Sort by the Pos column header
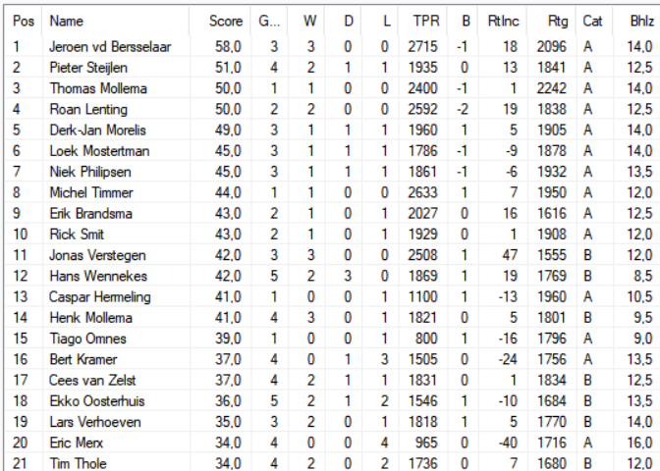This screenshot has height=471, width=660. click(x=24, y=21)
